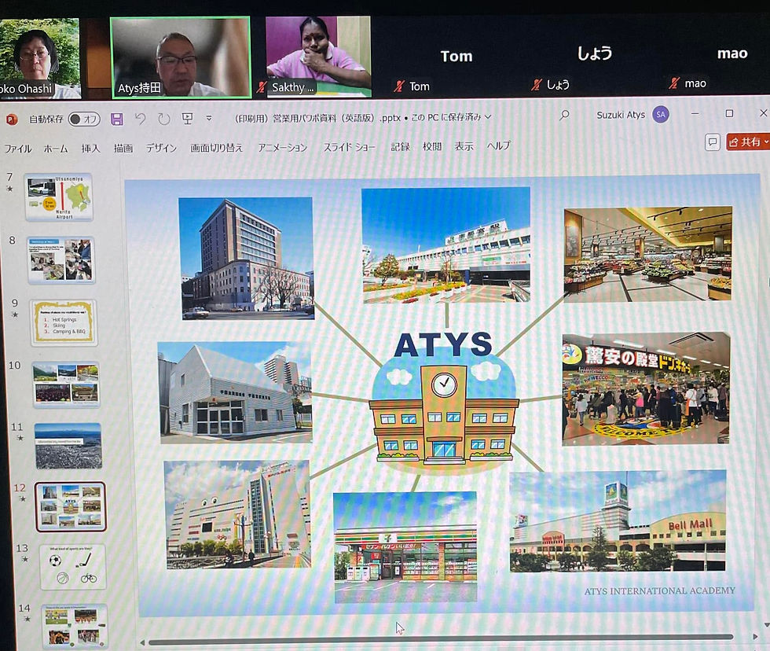Click the horizontal scrollbar left arrow
This screenshot has height=651, width=770.
pos(142,642)
